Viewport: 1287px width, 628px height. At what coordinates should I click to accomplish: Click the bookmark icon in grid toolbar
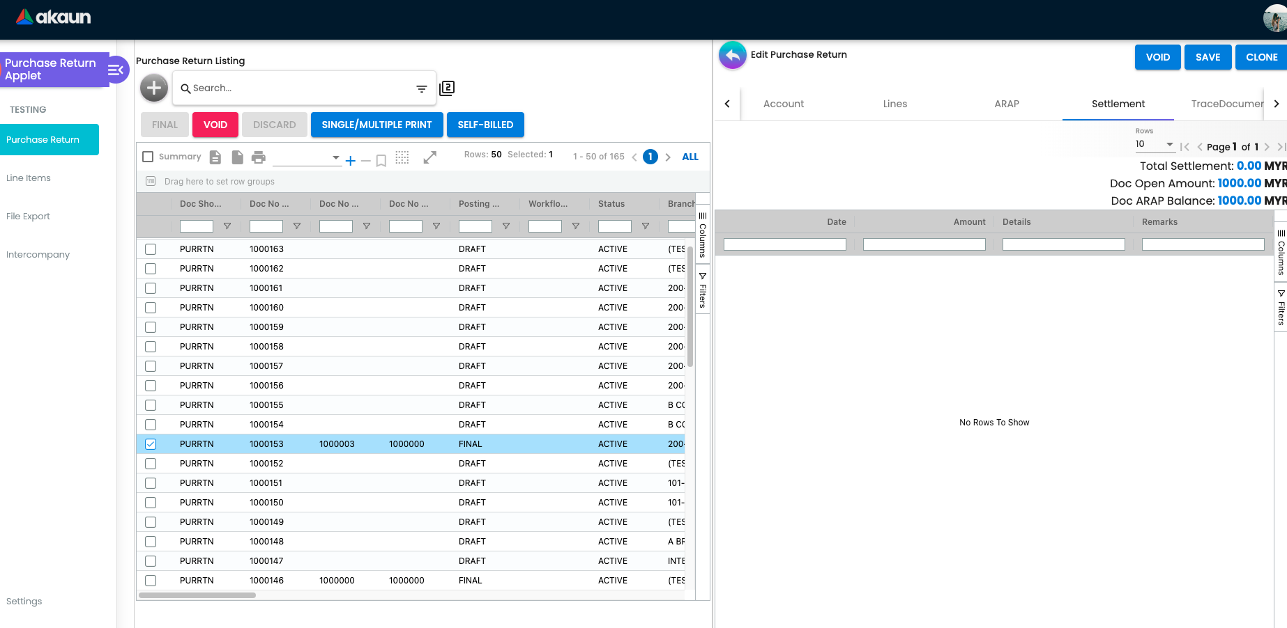tap(381, 161)
